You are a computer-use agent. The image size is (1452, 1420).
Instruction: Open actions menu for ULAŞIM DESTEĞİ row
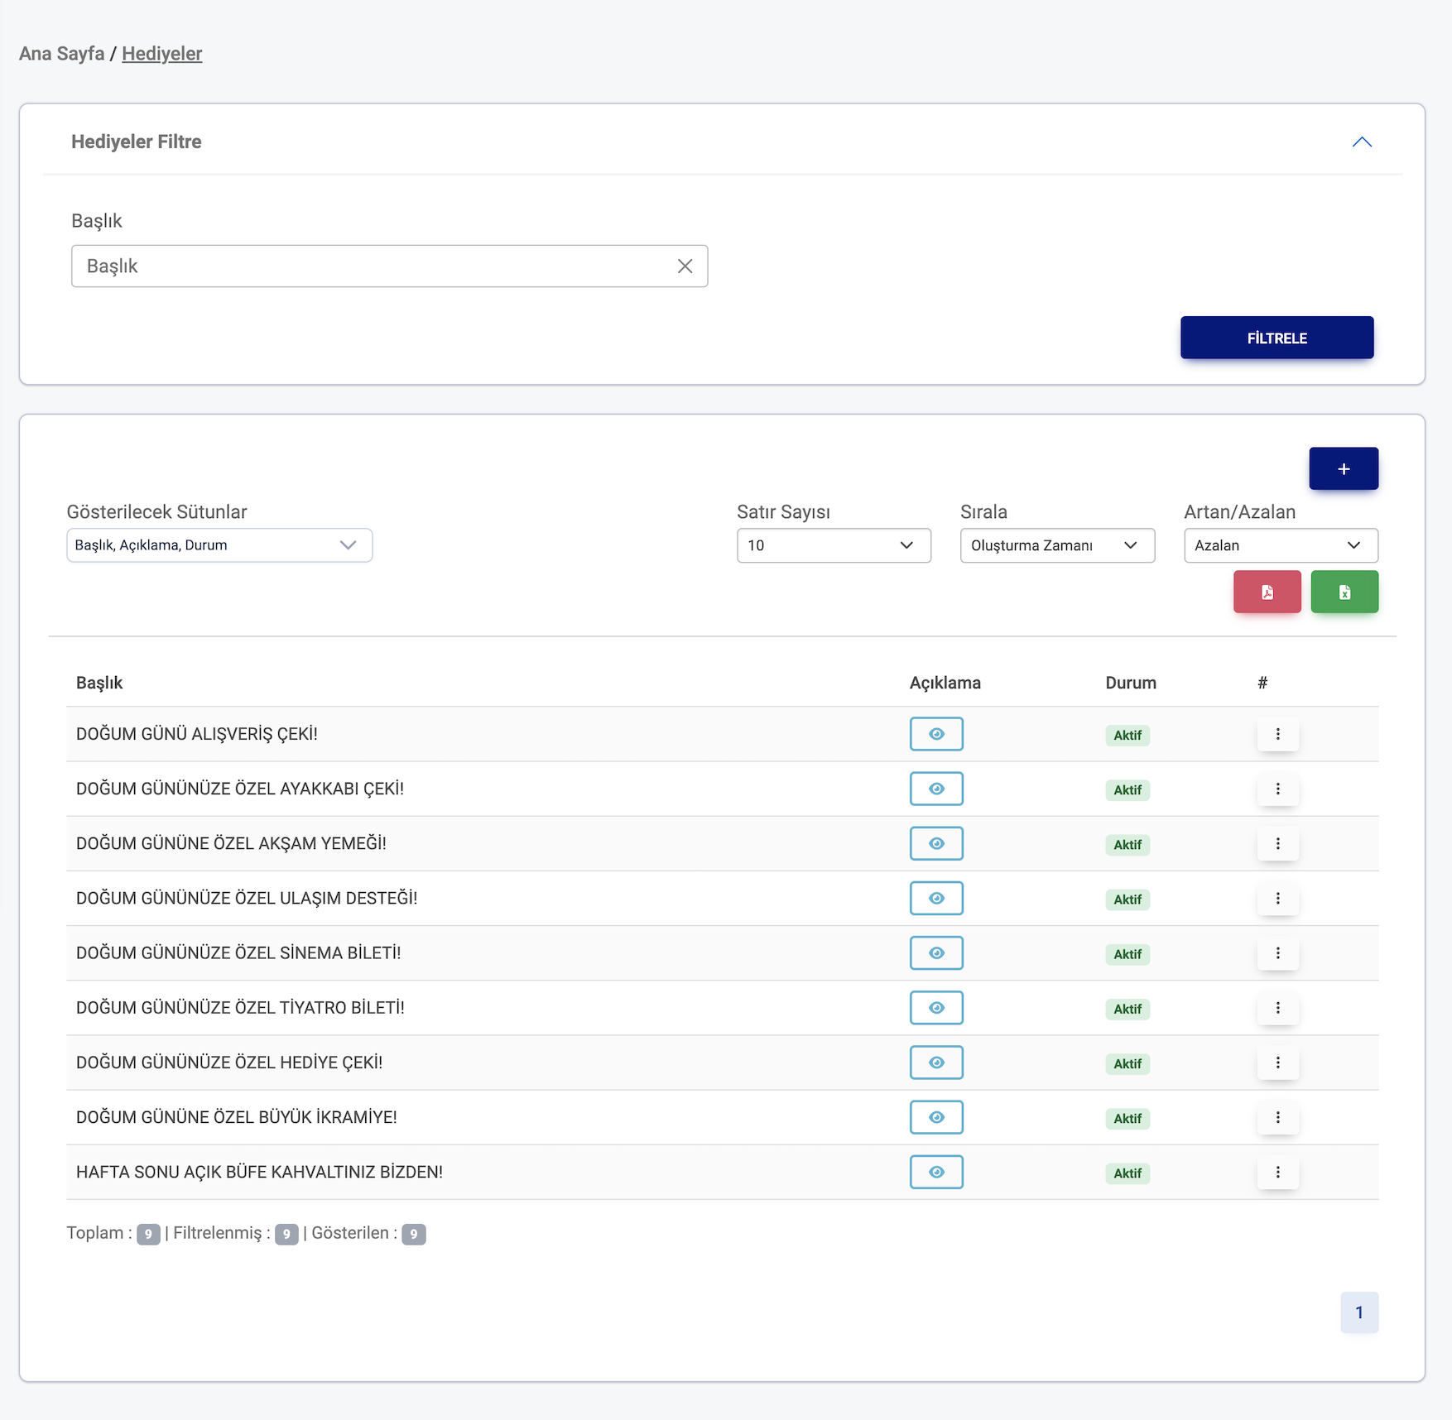point(1277,898)
